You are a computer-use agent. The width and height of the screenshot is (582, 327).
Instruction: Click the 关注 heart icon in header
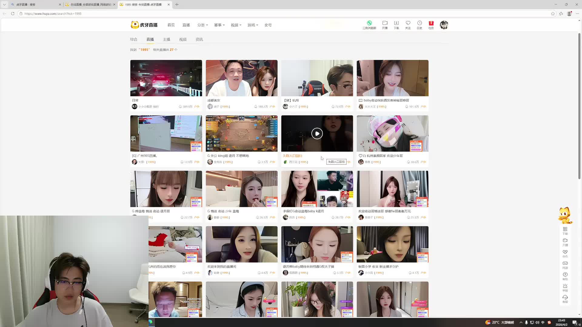click(x=408, y=23)
